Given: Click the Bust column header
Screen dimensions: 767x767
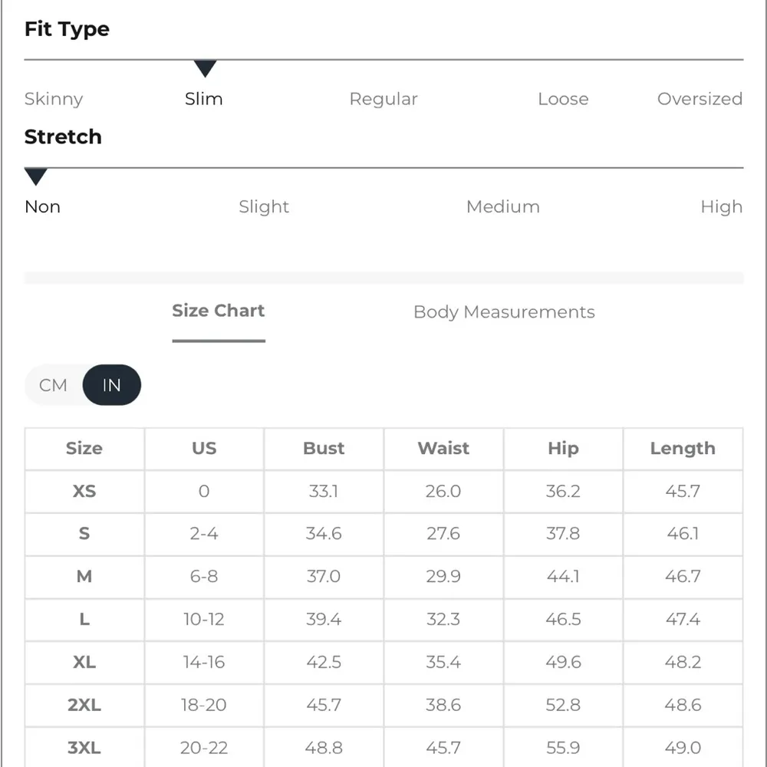Looking at the screenshot, I should point(324,449).
